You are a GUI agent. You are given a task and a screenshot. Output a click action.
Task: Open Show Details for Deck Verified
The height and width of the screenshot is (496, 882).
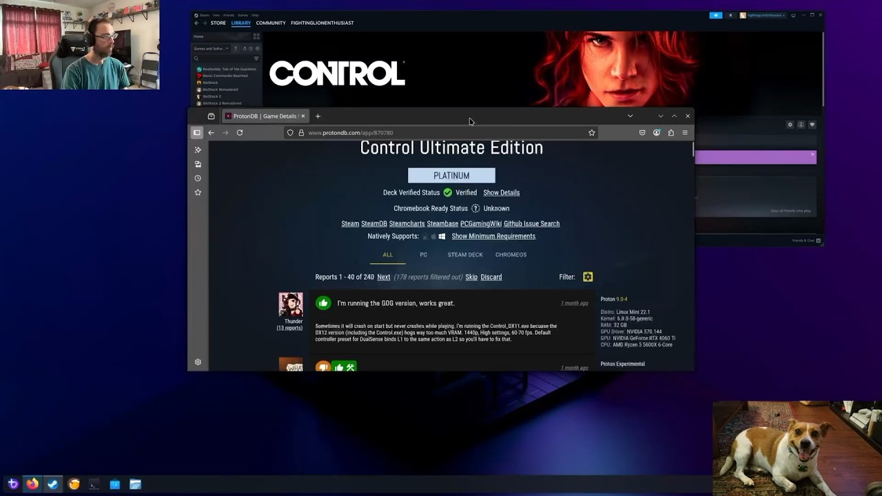pos(501,192)
